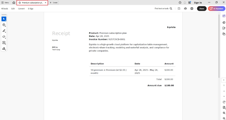Close the Premium subscription plan tab
The height and width of the screenshot is (120, 226).
pyautogui.click(x=45, y=3)
